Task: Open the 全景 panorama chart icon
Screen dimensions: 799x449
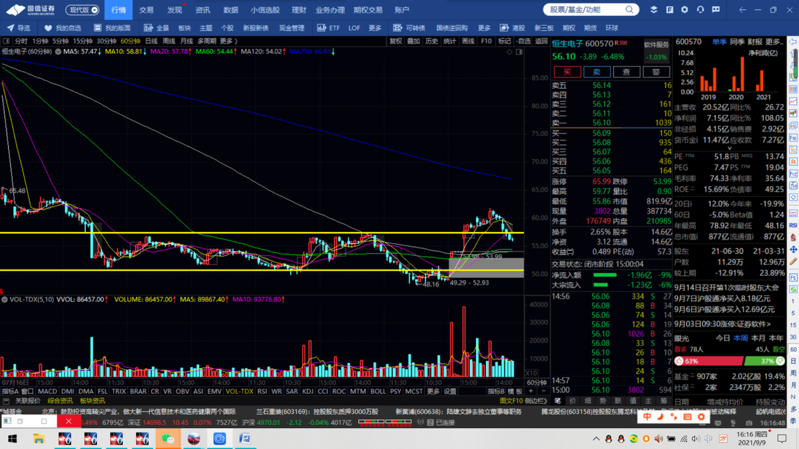Action: 148,28
